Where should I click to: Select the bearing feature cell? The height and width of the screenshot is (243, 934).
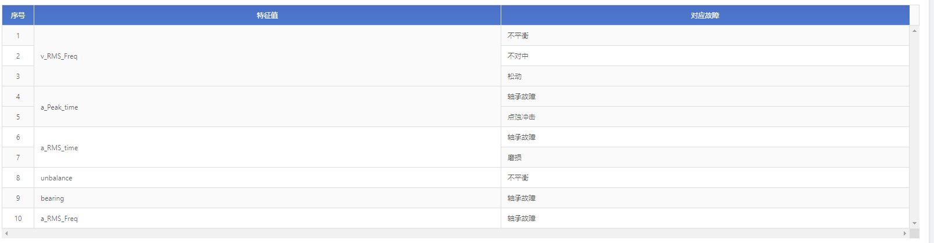(267, 198)
